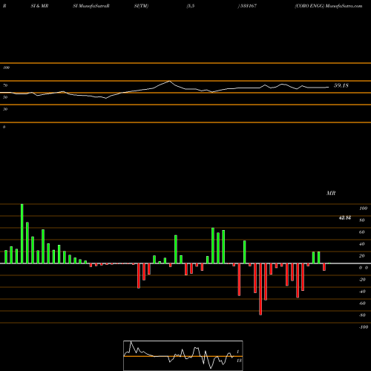Click the (CORO ENGG) MunafaSutra.com title text
Viewport: 371px width, 371px height.
329,6
